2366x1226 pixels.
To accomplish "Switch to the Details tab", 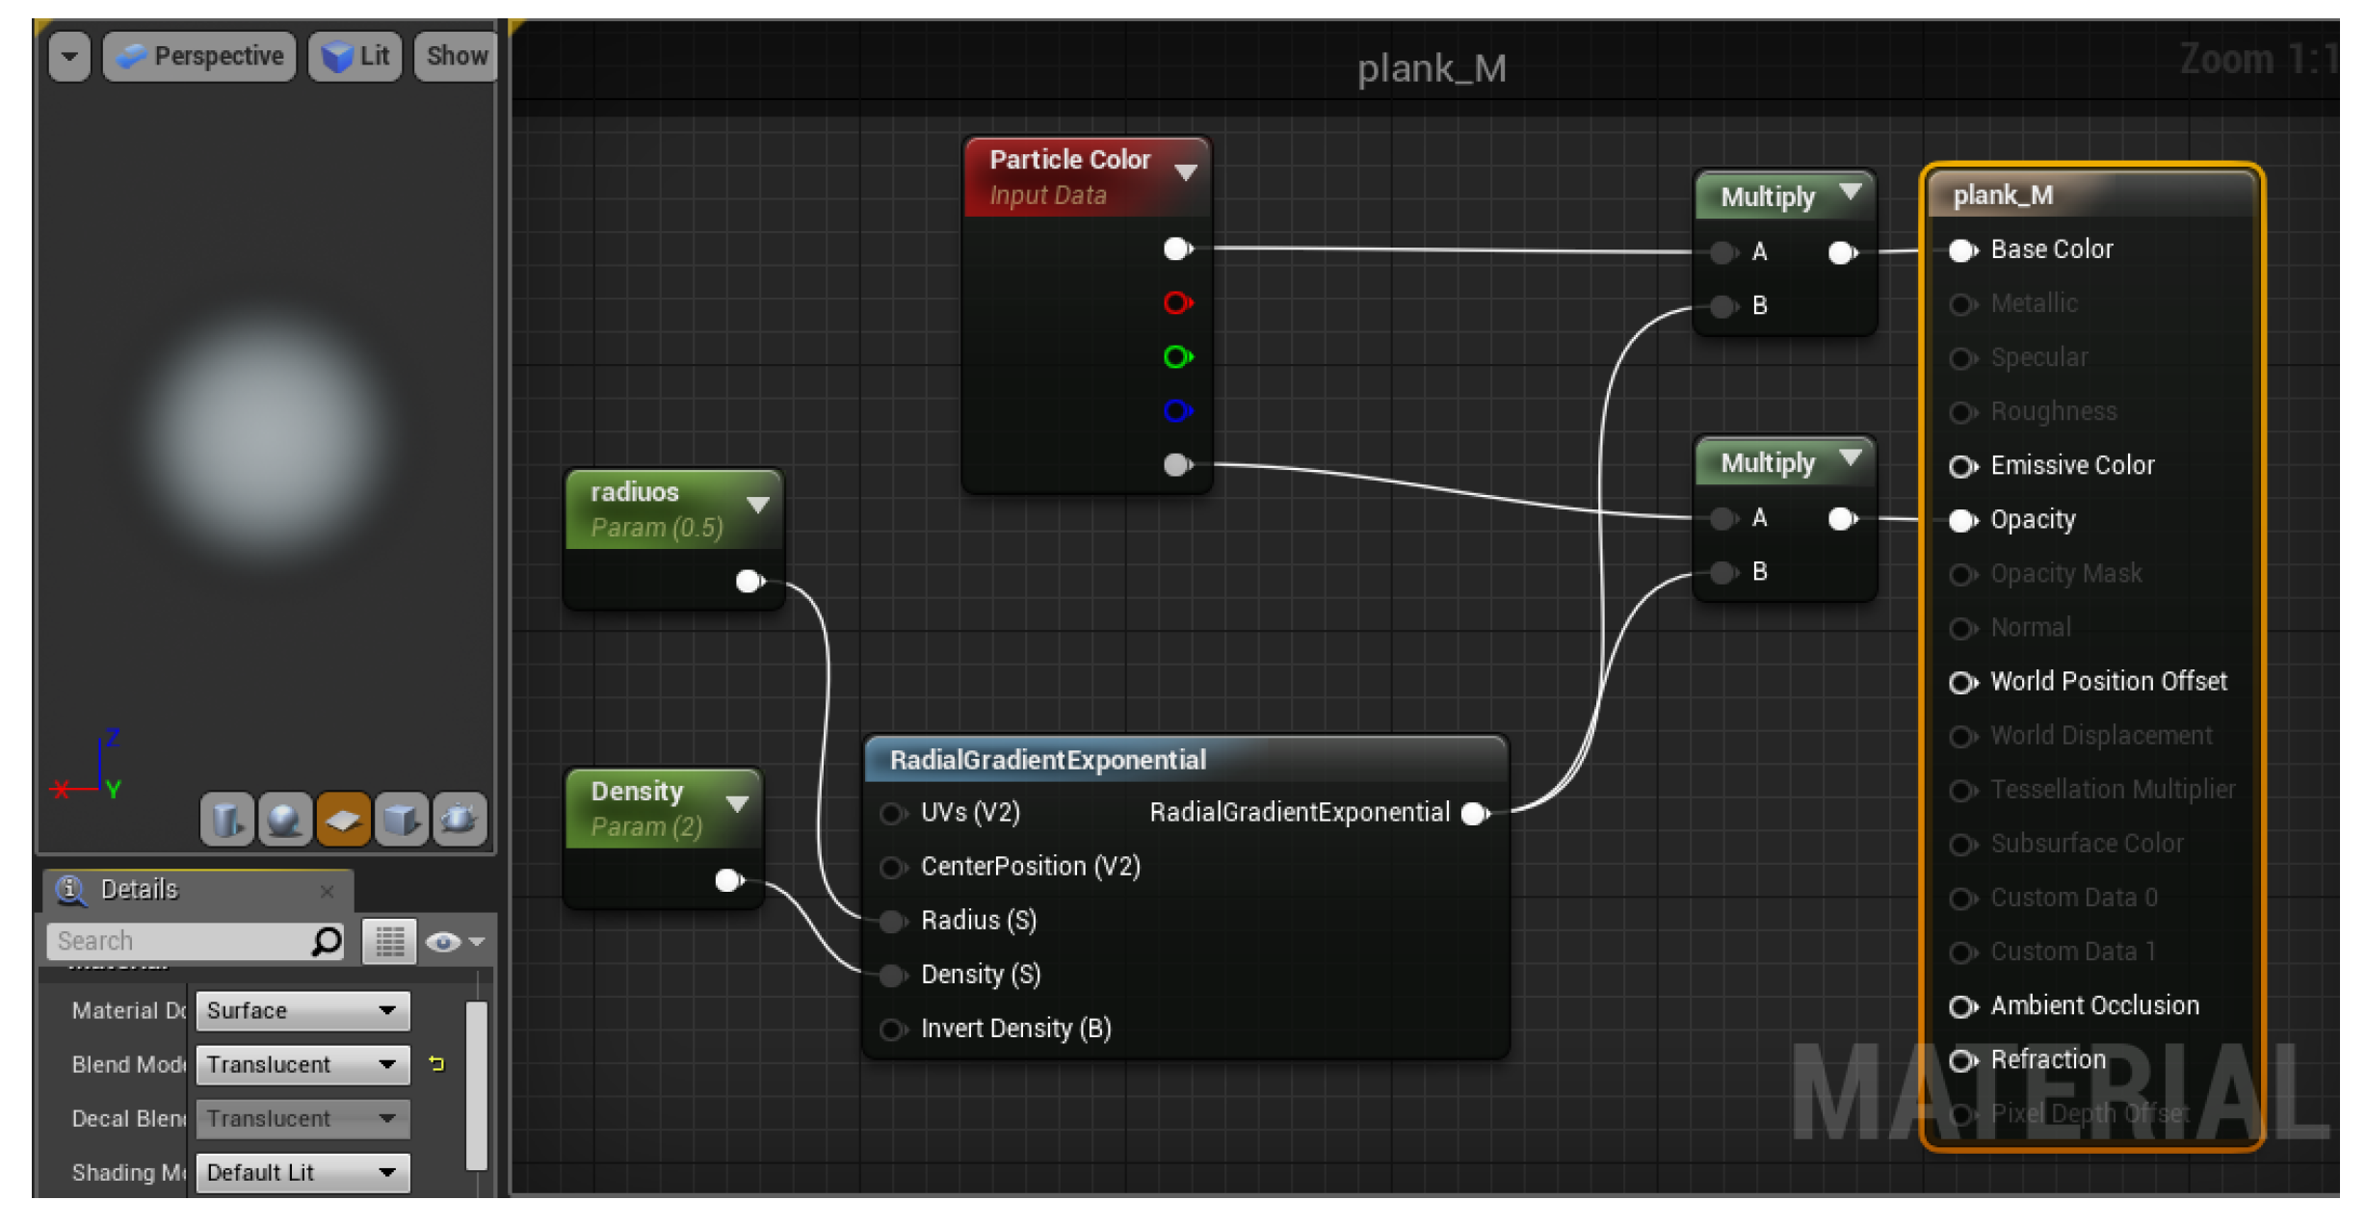I will 140,889.
